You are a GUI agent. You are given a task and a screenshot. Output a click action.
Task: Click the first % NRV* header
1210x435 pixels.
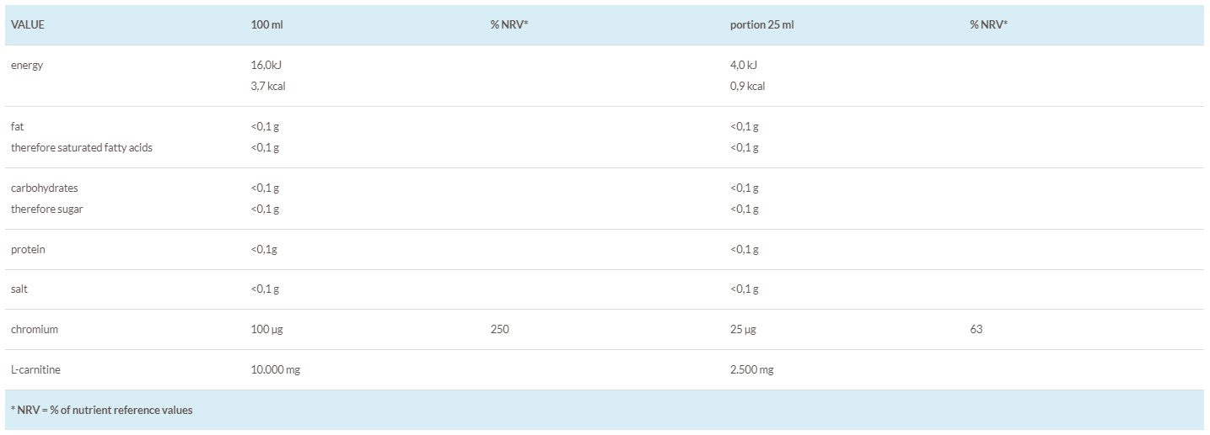click(x=509, y=25)
